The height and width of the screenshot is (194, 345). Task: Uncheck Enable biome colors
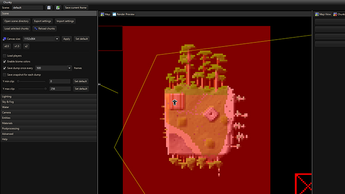coord(5,61)
